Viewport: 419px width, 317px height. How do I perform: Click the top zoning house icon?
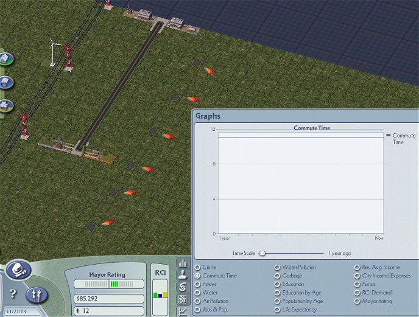[x=6, y=59]
